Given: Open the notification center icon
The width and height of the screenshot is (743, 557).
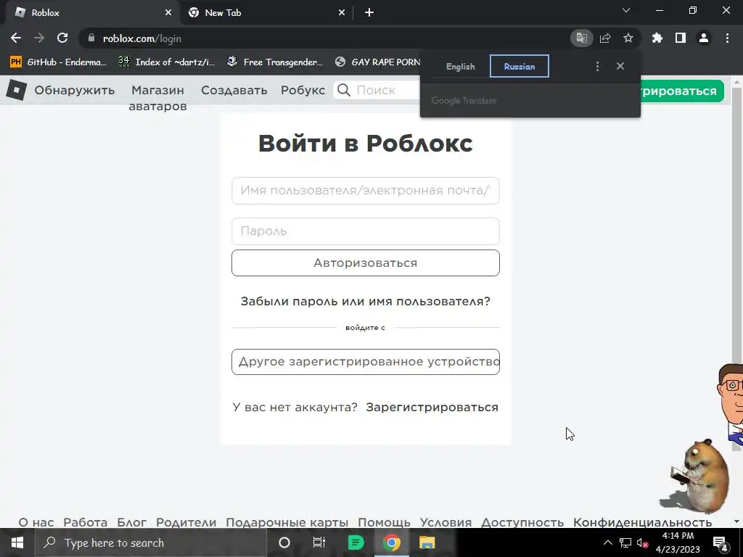Looking at the screenshot, I should coord(721,542).
